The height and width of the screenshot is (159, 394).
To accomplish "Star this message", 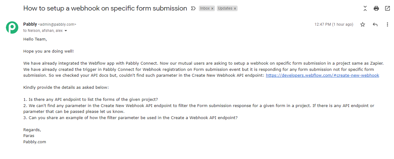I will click(x=363, y=24).
